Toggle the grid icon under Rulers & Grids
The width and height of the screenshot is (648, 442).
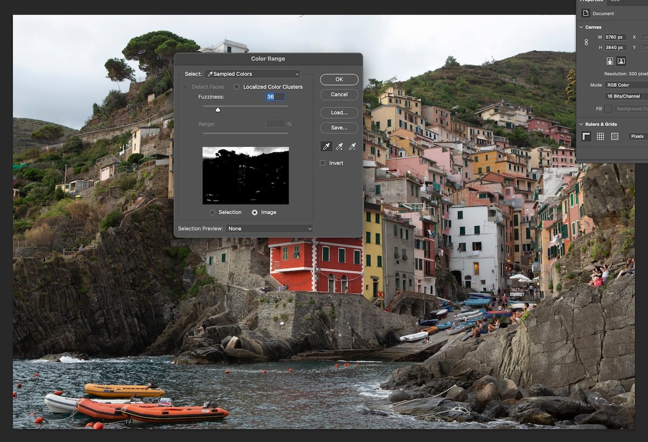tap(600, 136)
